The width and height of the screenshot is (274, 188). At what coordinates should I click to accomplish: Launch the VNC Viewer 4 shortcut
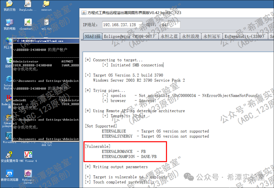[28, 157]
